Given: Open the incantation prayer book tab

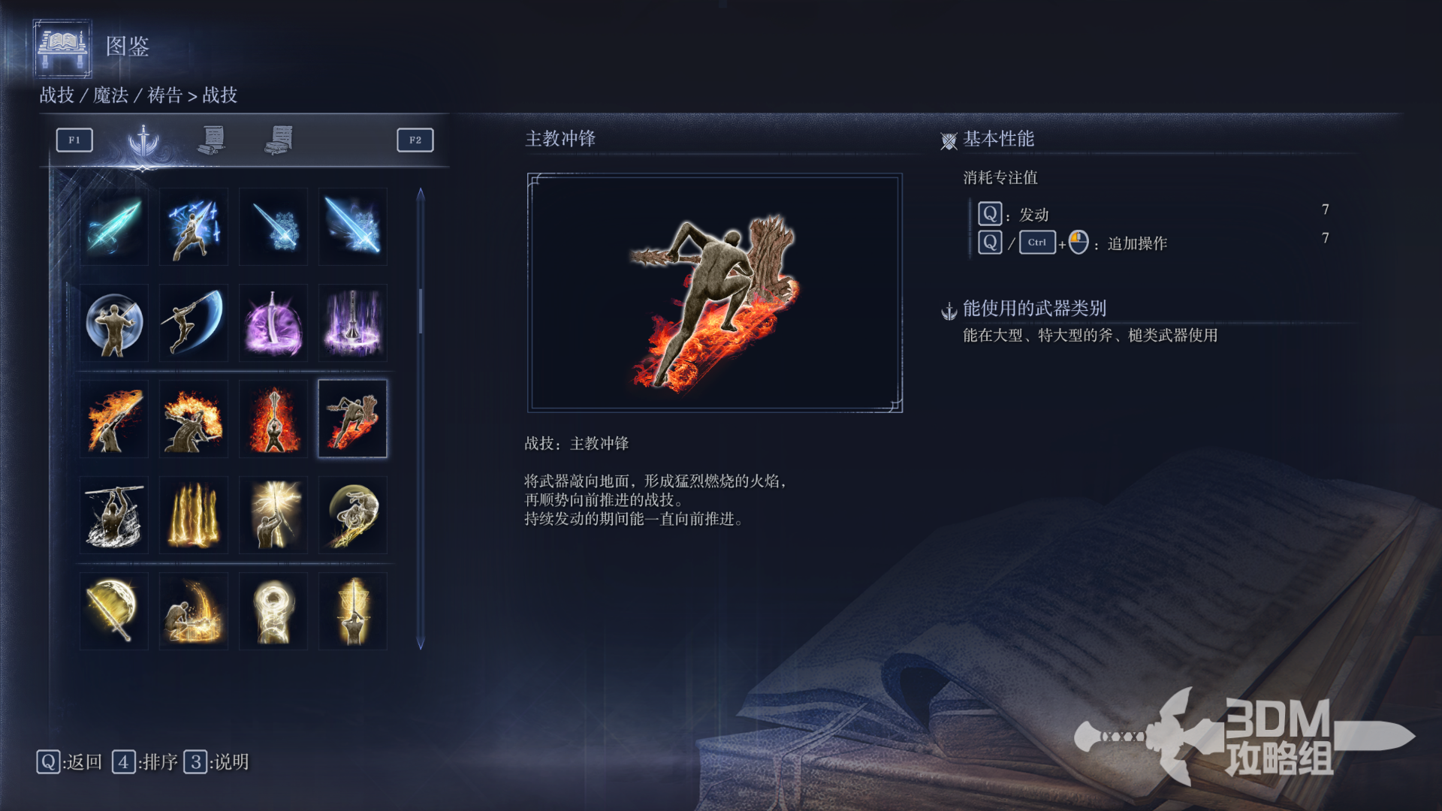Looking at the screenshot, I should point(279,140).
